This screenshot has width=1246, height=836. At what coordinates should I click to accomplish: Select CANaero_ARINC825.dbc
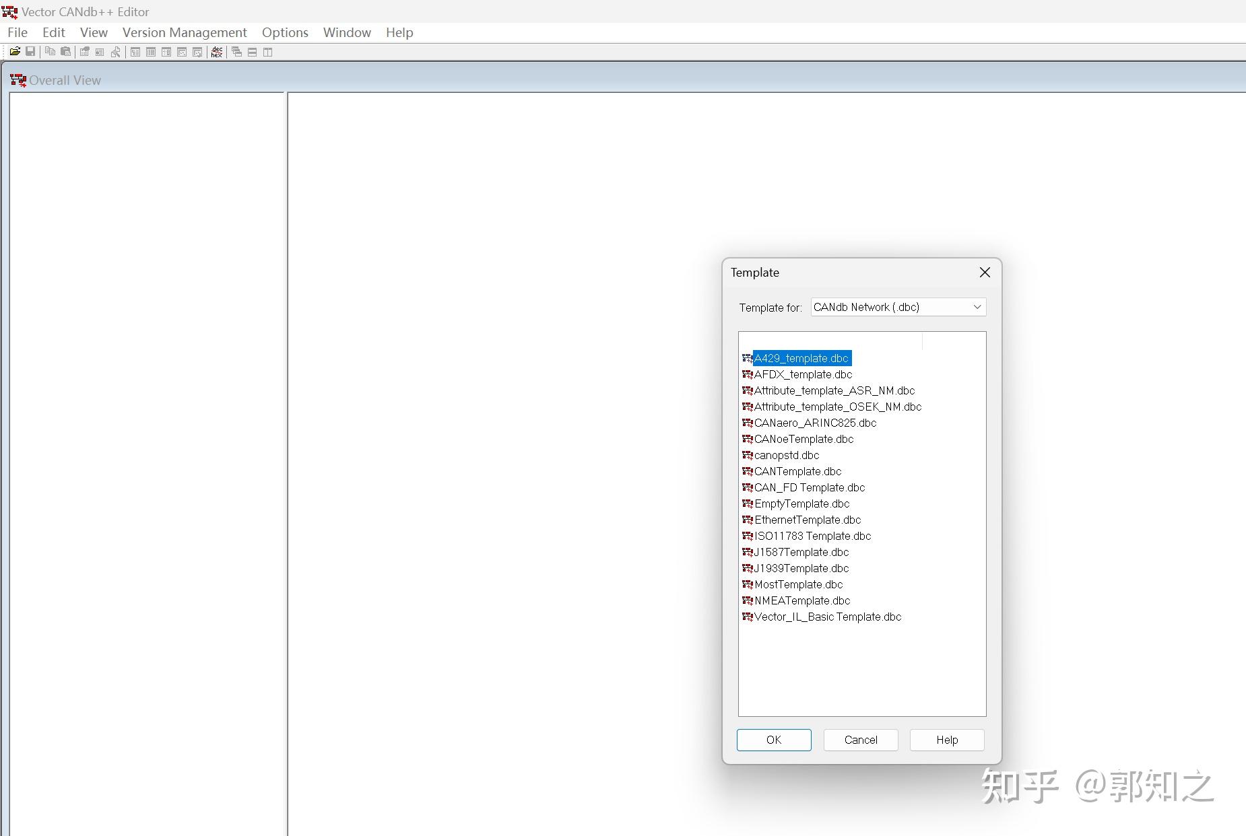(x=815, y=423)
